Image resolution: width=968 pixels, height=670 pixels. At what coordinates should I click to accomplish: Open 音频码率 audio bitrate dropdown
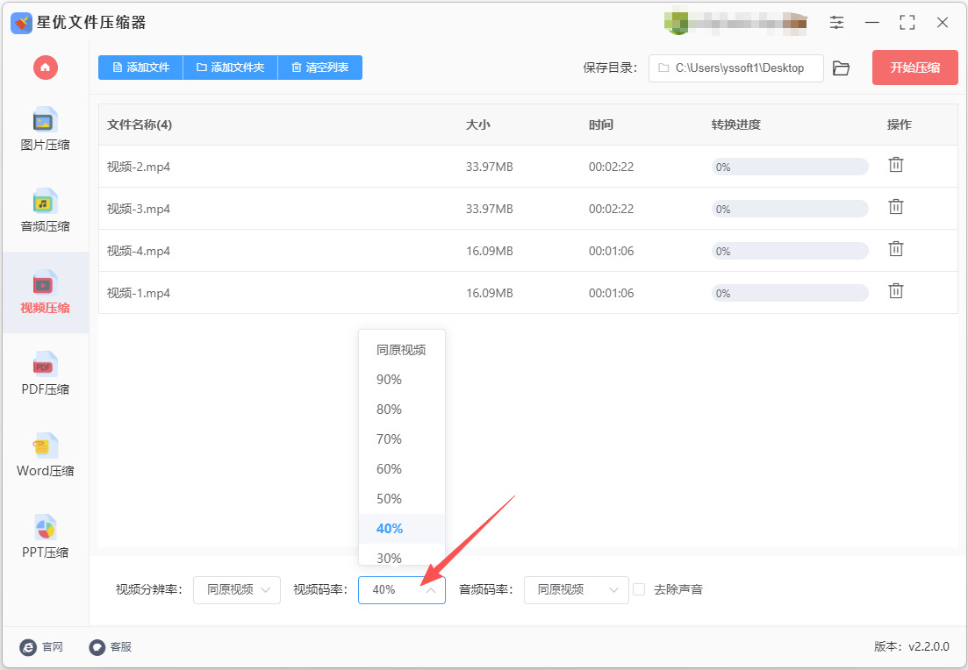coord(576,590)
